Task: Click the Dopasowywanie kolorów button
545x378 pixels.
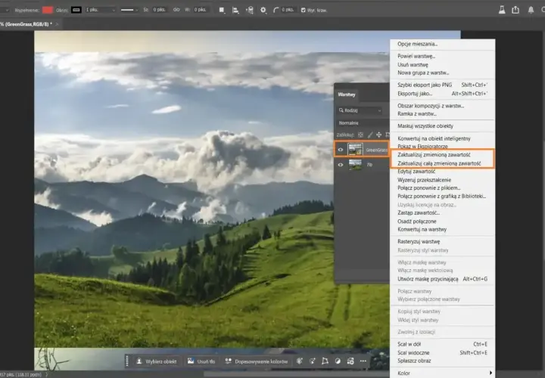Action: (x=257, y=361)
